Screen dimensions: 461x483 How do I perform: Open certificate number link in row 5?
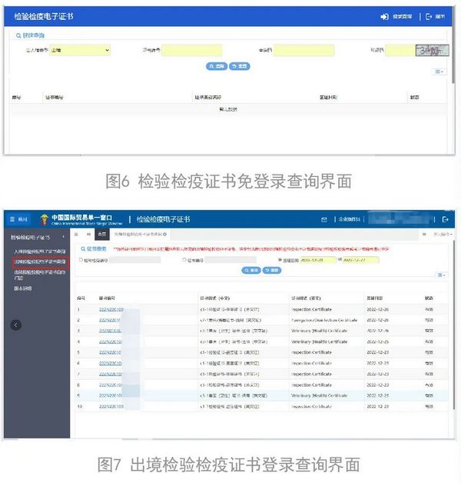110,352
